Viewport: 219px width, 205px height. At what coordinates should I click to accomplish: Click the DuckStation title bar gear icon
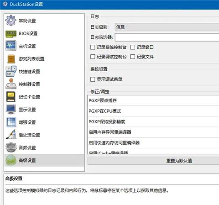[x=5, y=4]
